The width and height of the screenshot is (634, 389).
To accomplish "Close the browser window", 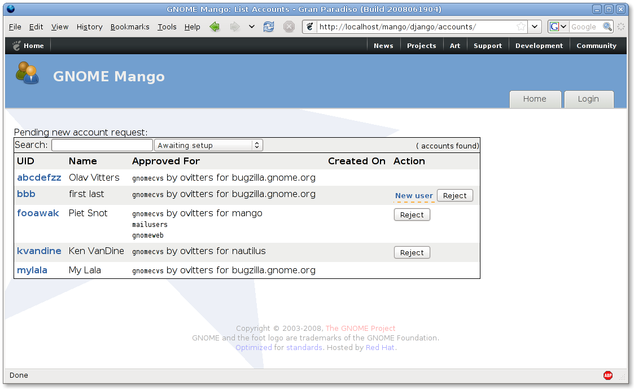I will 620,9.
